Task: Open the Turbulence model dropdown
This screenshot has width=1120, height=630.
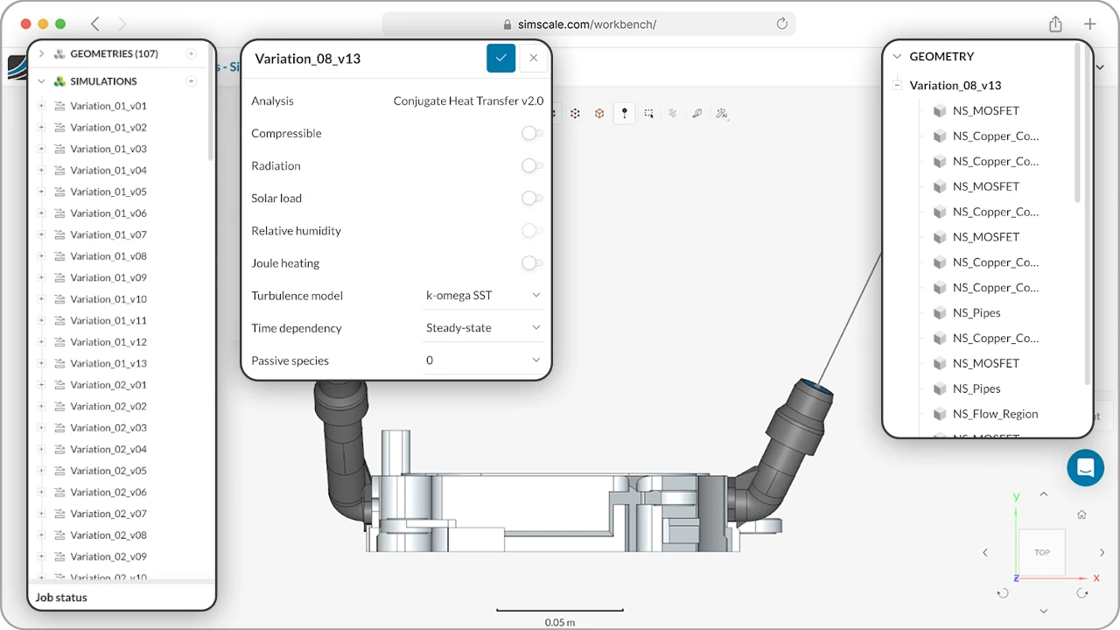Action: [x=483, y=295]
